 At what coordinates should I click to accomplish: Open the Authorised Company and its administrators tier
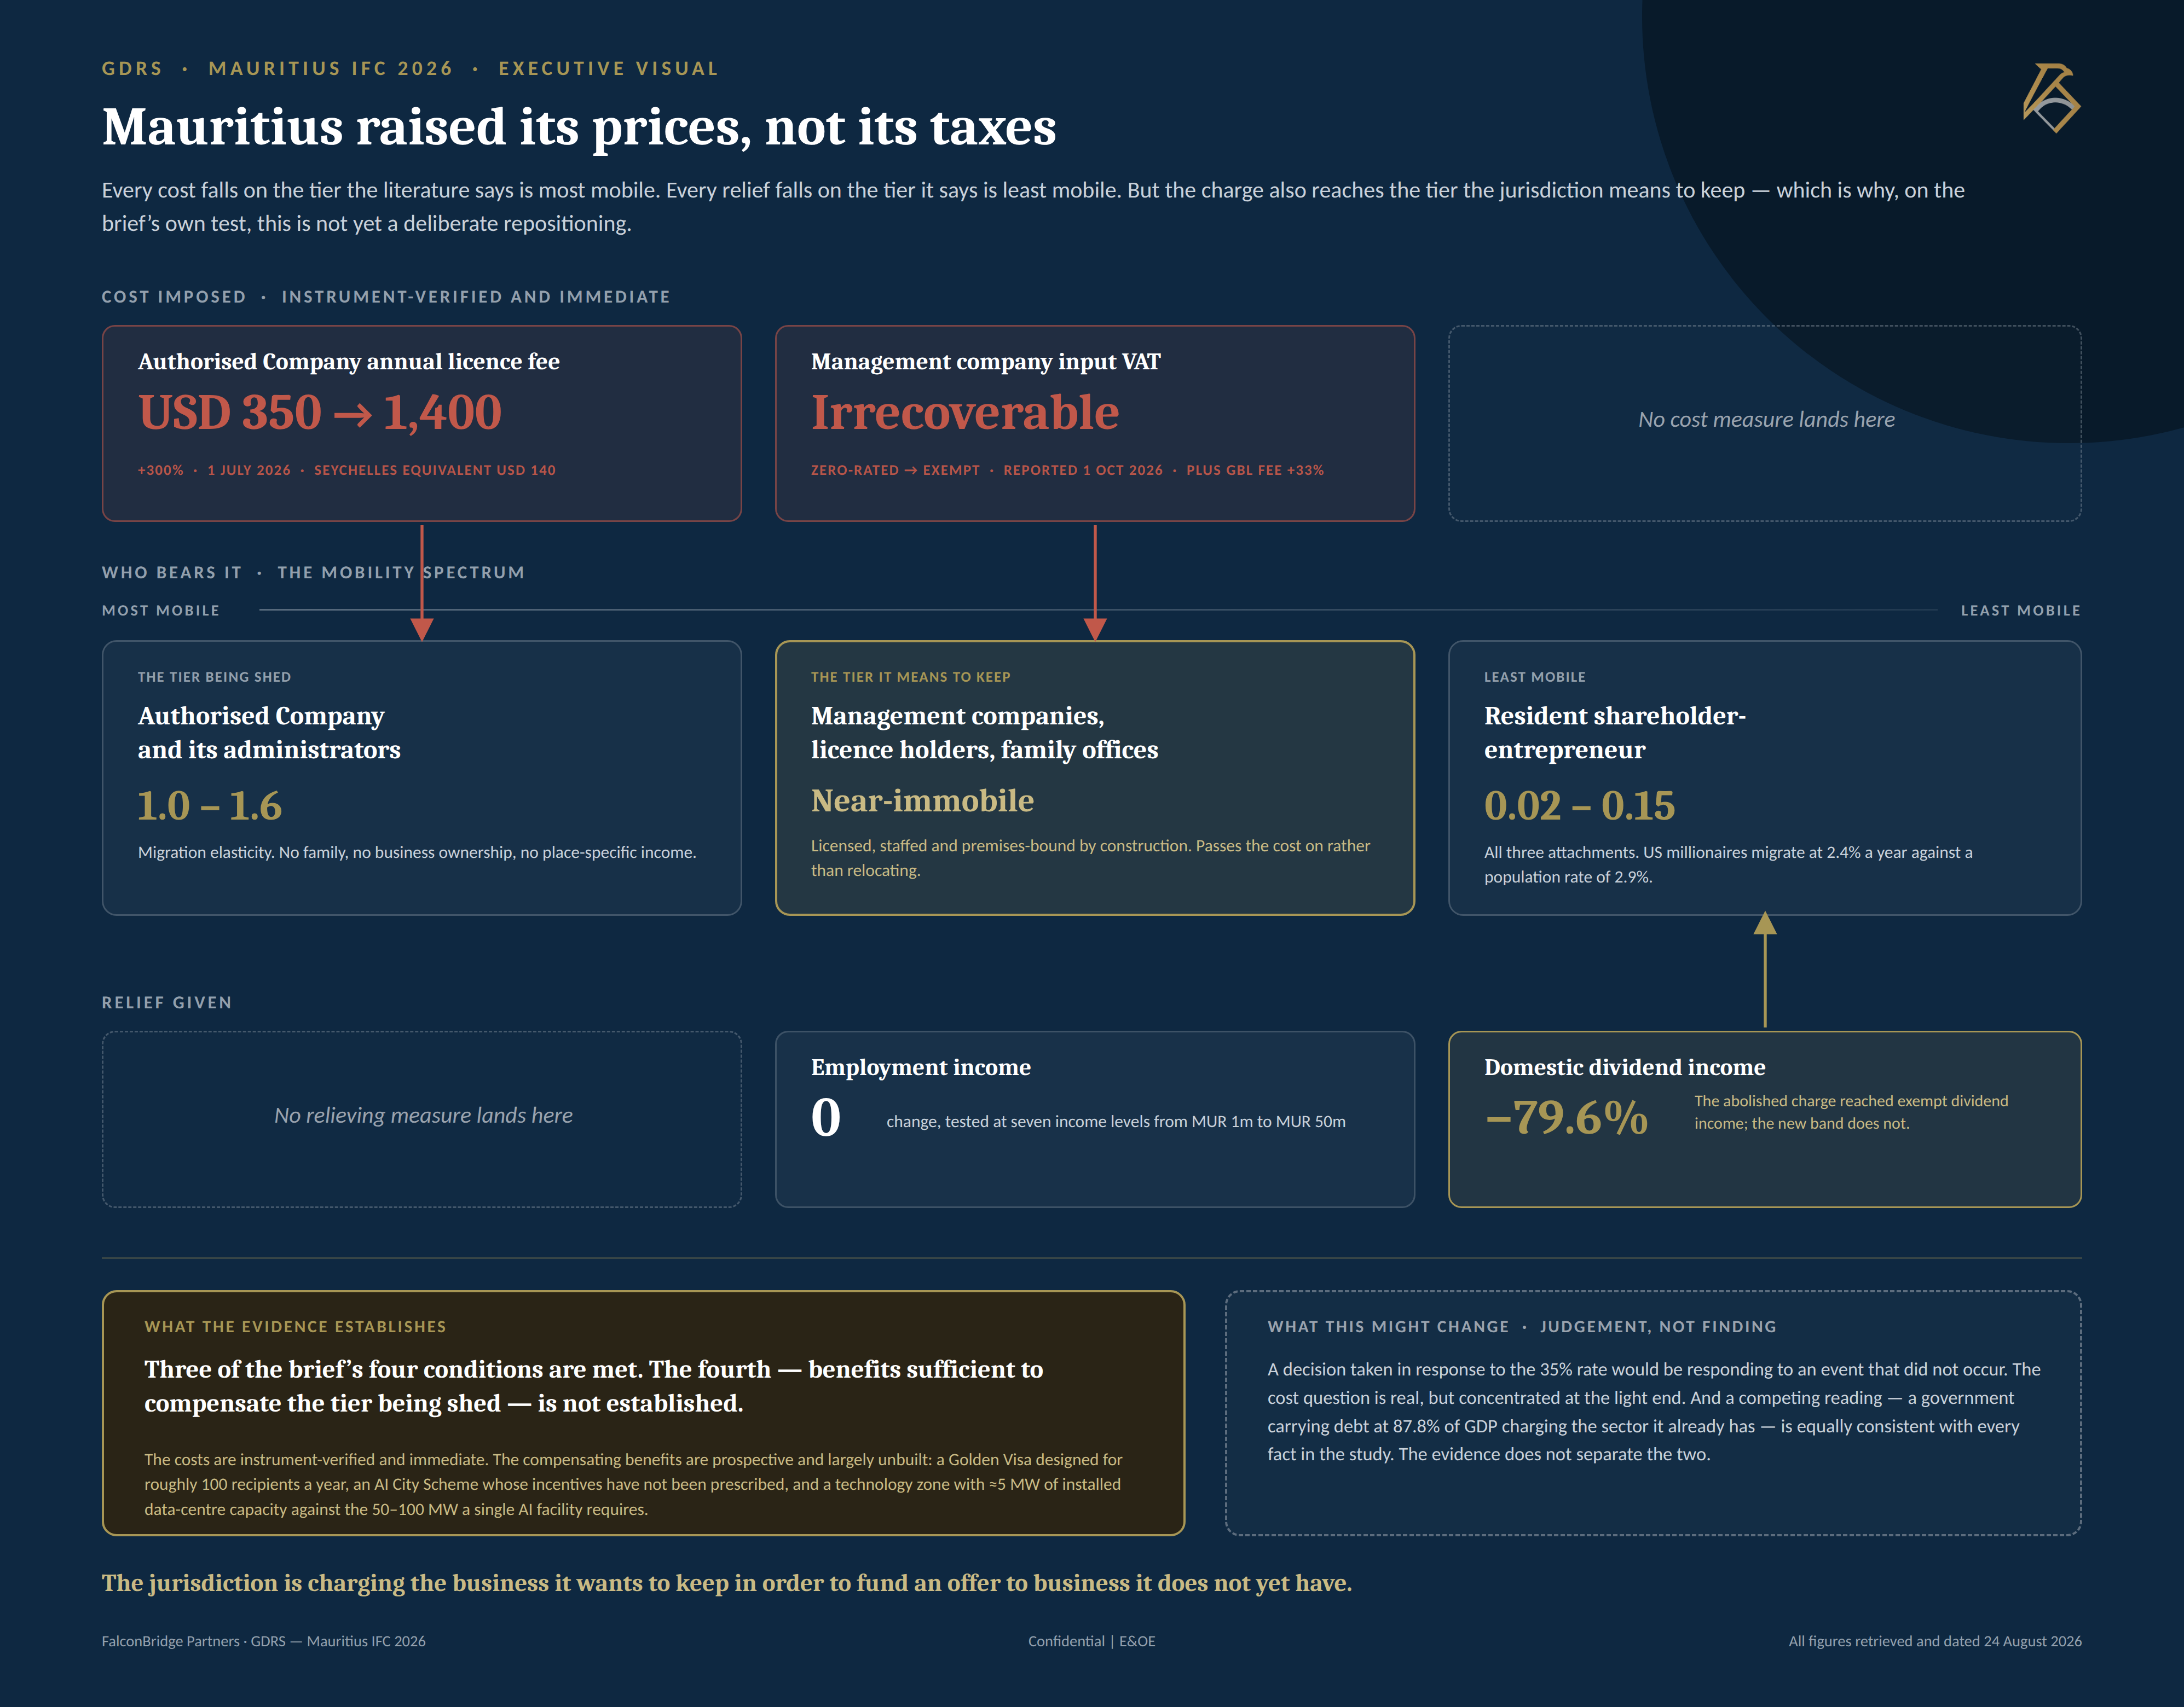click(422, 777)
